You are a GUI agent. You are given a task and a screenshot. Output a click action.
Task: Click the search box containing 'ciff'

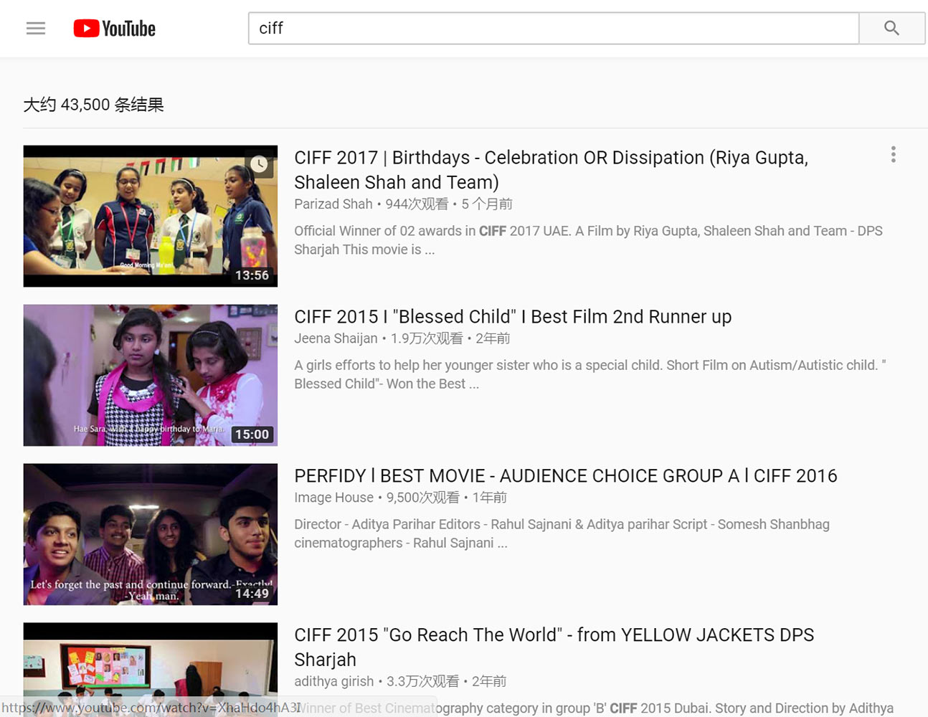(x=553, y=29)
